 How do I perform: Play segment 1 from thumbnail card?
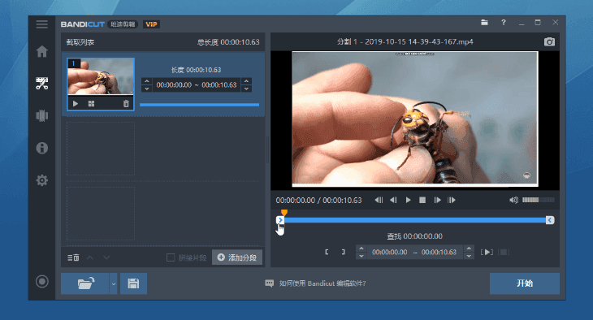(x=76, y=104)
